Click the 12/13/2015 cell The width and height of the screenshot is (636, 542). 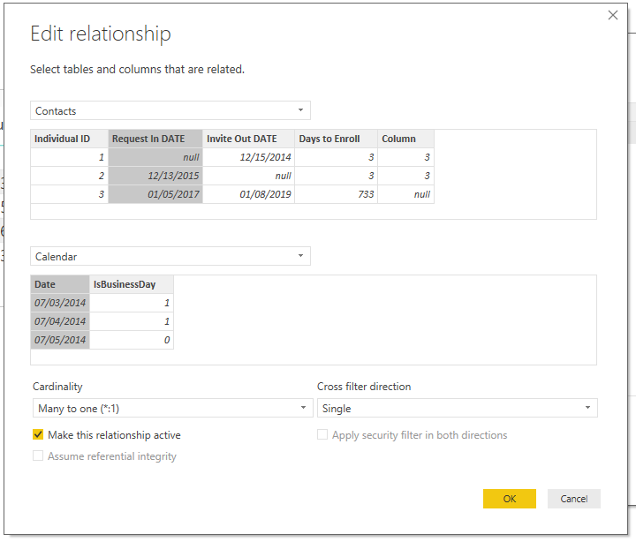click(x=155, y=176)
